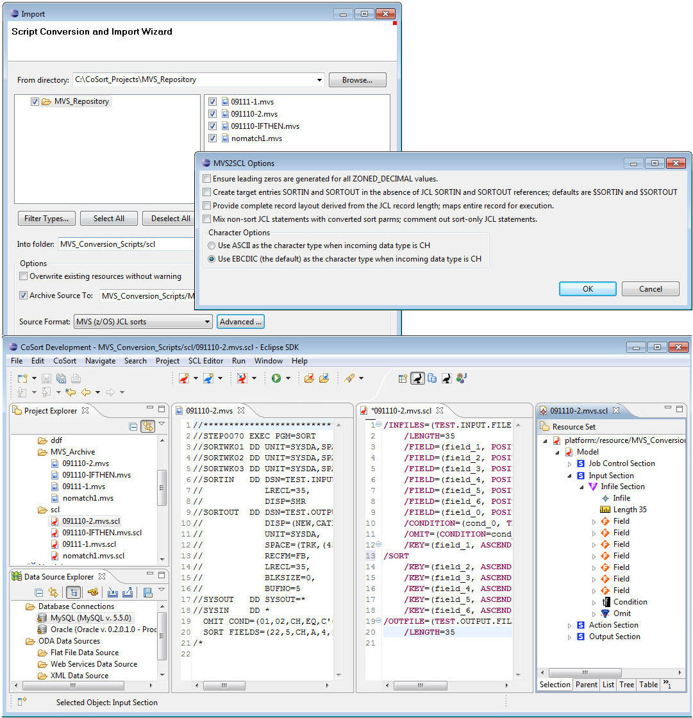Click the second folder-export toolbar icon
The height and width of the screenshot is (718, 693).
click(x=324, y=378)
